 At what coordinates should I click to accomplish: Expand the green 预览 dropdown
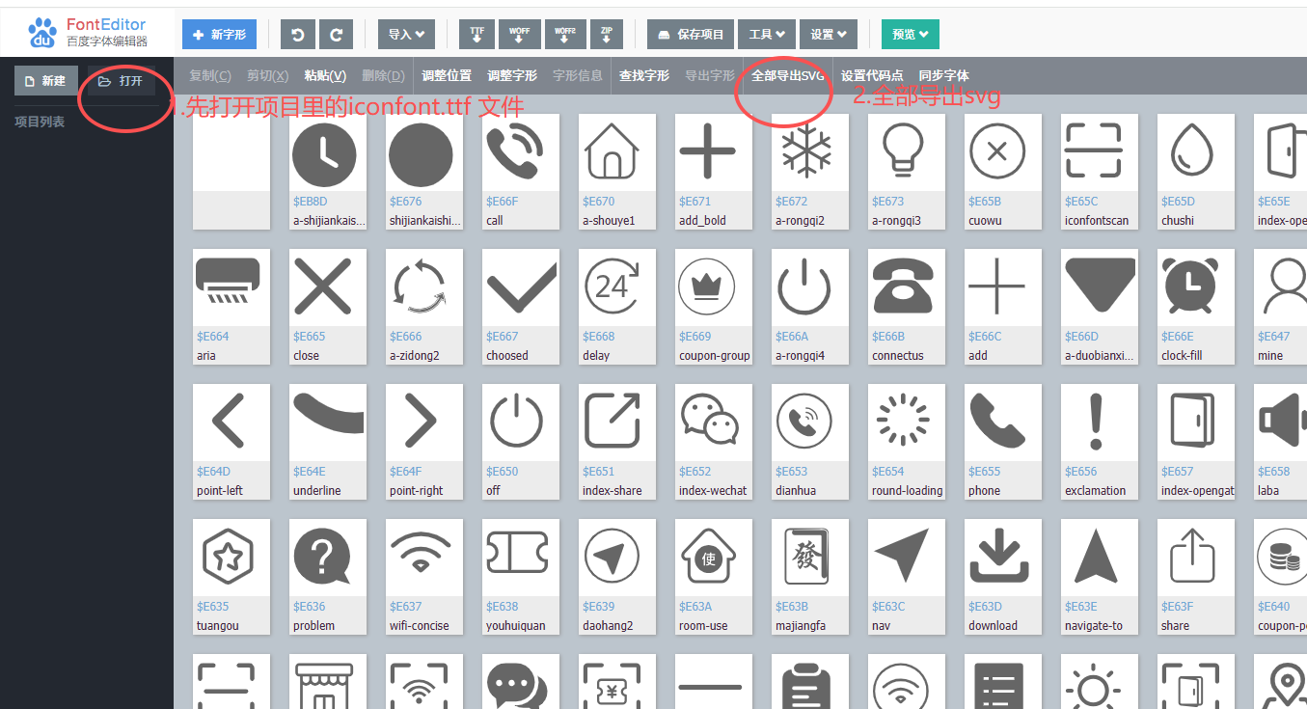[x=910, y=35]
